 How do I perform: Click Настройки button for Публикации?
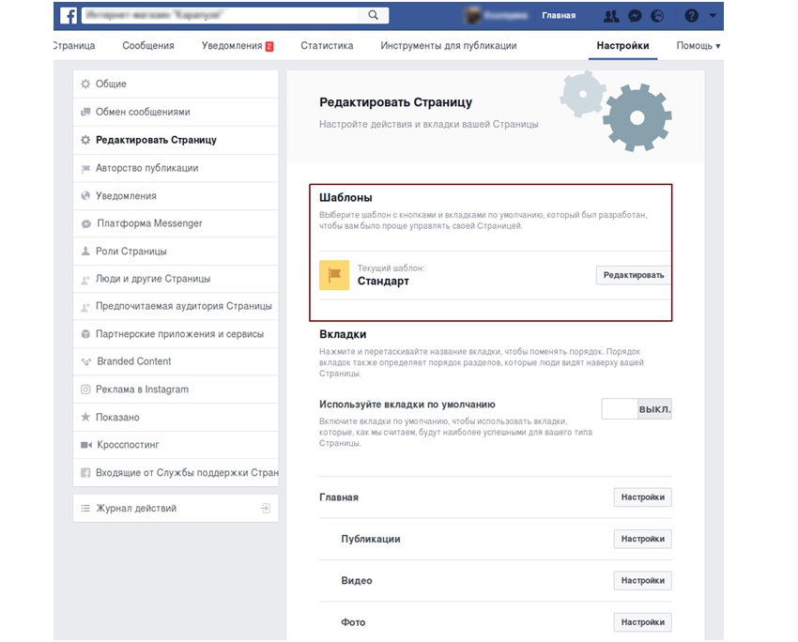coord(642,539)
